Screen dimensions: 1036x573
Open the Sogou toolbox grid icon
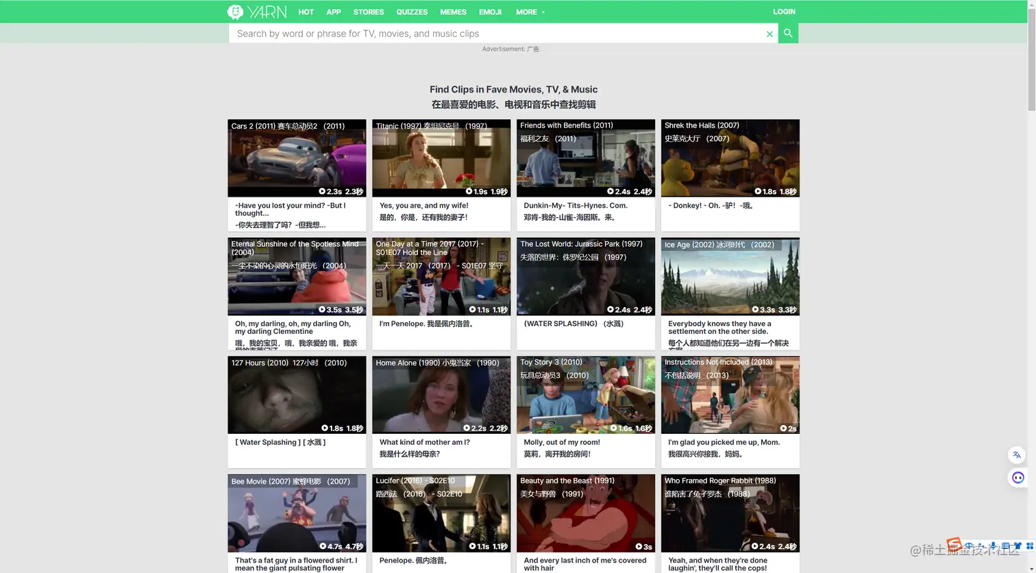point(1029,546)
